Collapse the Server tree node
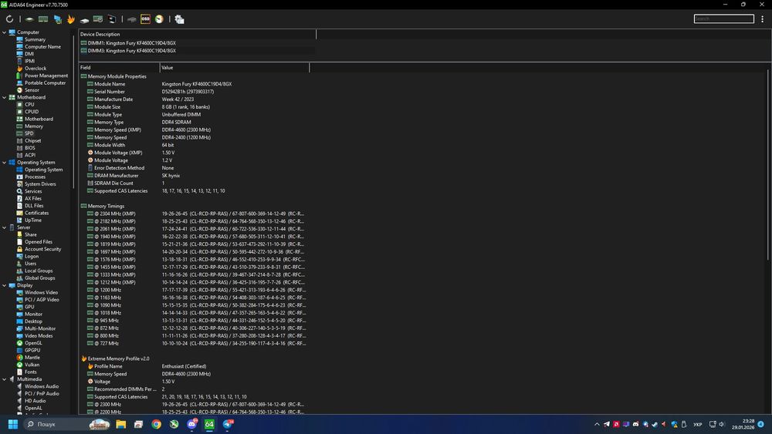This screenshot has height=434, width=772. [4, 227]
